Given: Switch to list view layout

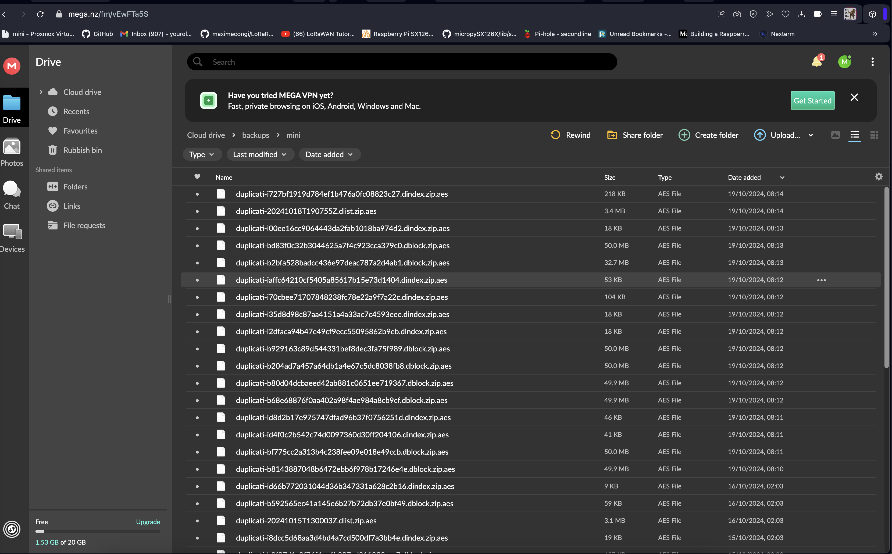Looking at the screenshot, I should tap(855, 135).
